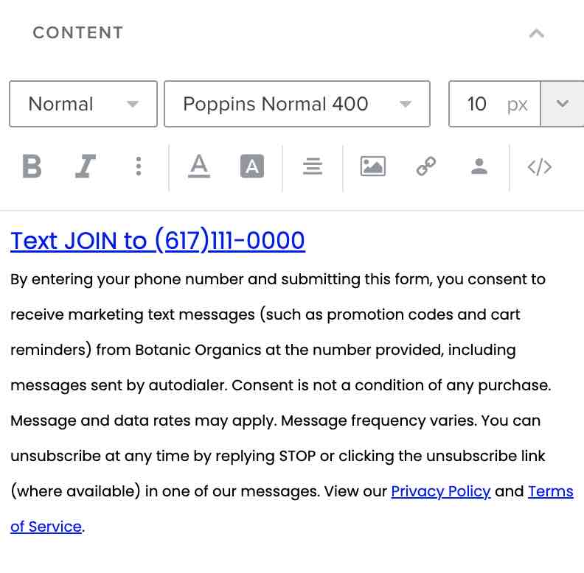The height and width of the screenshot is (573, 584).
Task: Open more formatting options menu
Action: [139, 167]
